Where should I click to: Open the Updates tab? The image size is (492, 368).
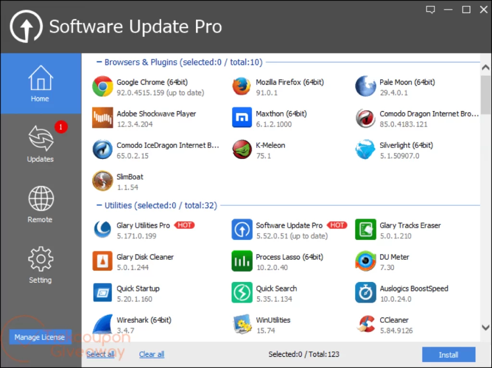point(40,143)
